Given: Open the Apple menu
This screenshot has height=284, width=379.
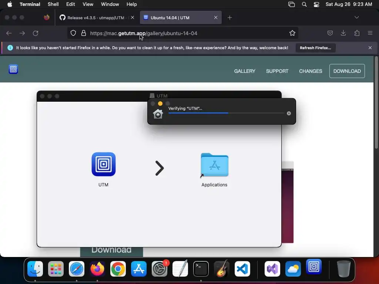Looking at the screenshot, I should click(x=10, y=4).
